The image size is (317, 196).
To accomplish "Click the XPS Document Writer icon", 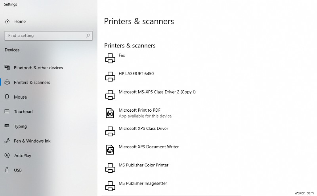I will point(110,150).
